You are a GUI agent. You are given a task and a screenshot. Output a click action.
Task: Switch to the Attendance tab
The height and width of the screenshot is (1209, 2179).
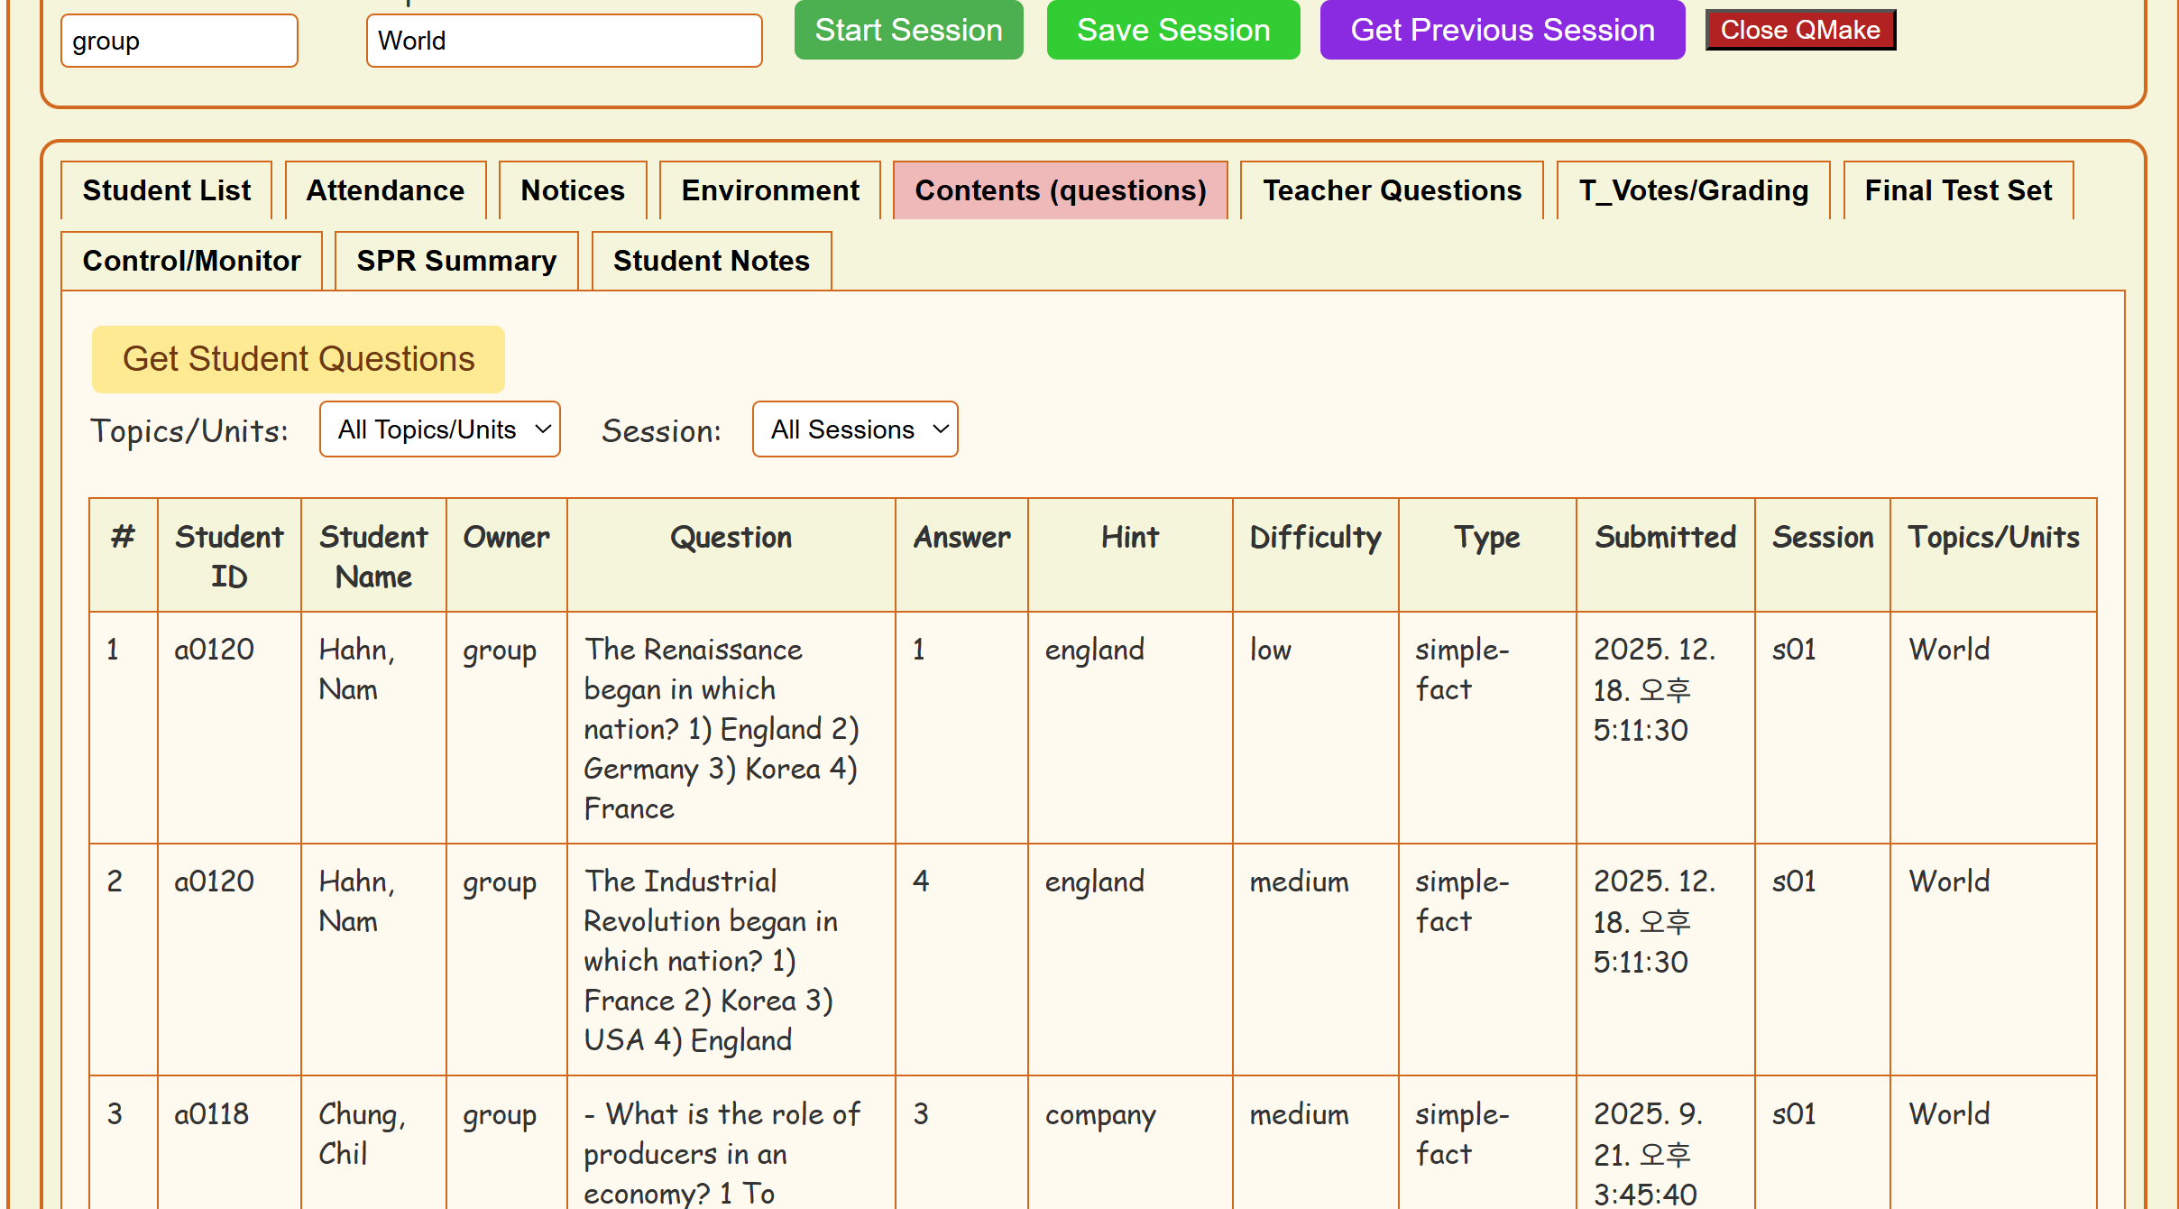click(385, 190)
